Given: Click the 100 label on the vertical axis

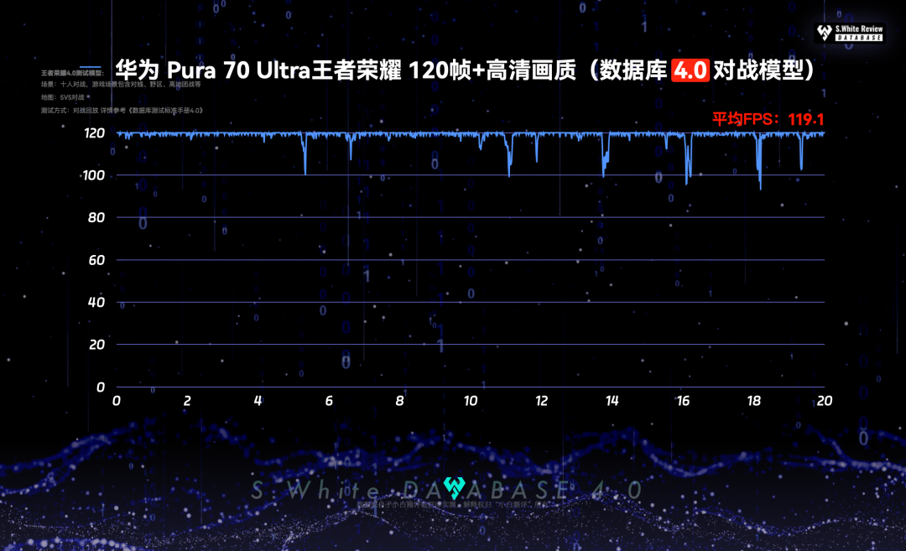Looking at the screenshot, I should (x=94, y=175).
